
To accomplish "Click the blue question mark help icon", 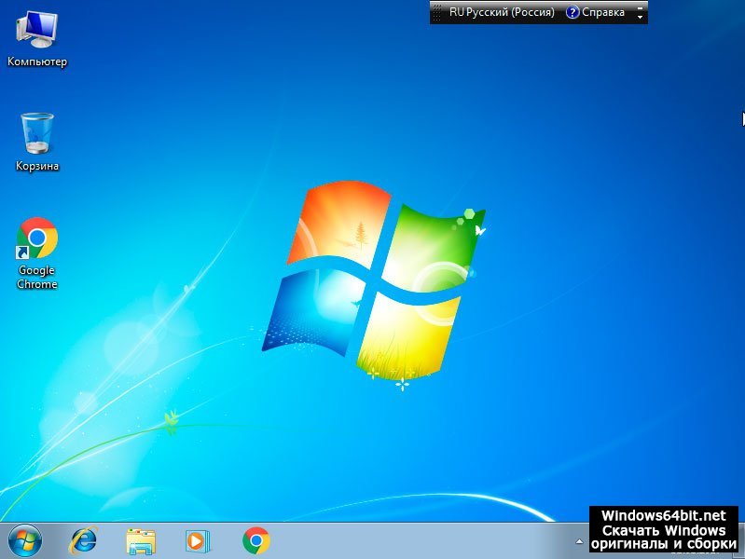I will pyautogui.click(x=573, y=12).
